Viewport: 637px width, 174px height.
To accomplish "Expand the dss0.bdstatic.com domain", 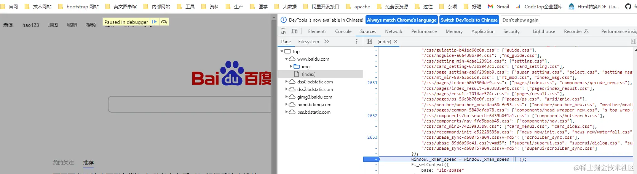I will [287, 82].
